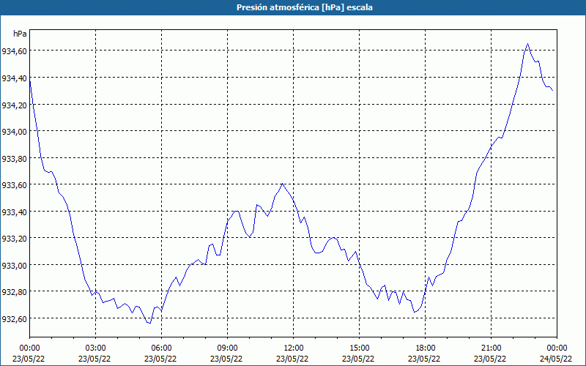Select the 932,60 pressure label
Viewport: 586px width, 366px height.
pyautogui.click(x=14, y=318)
